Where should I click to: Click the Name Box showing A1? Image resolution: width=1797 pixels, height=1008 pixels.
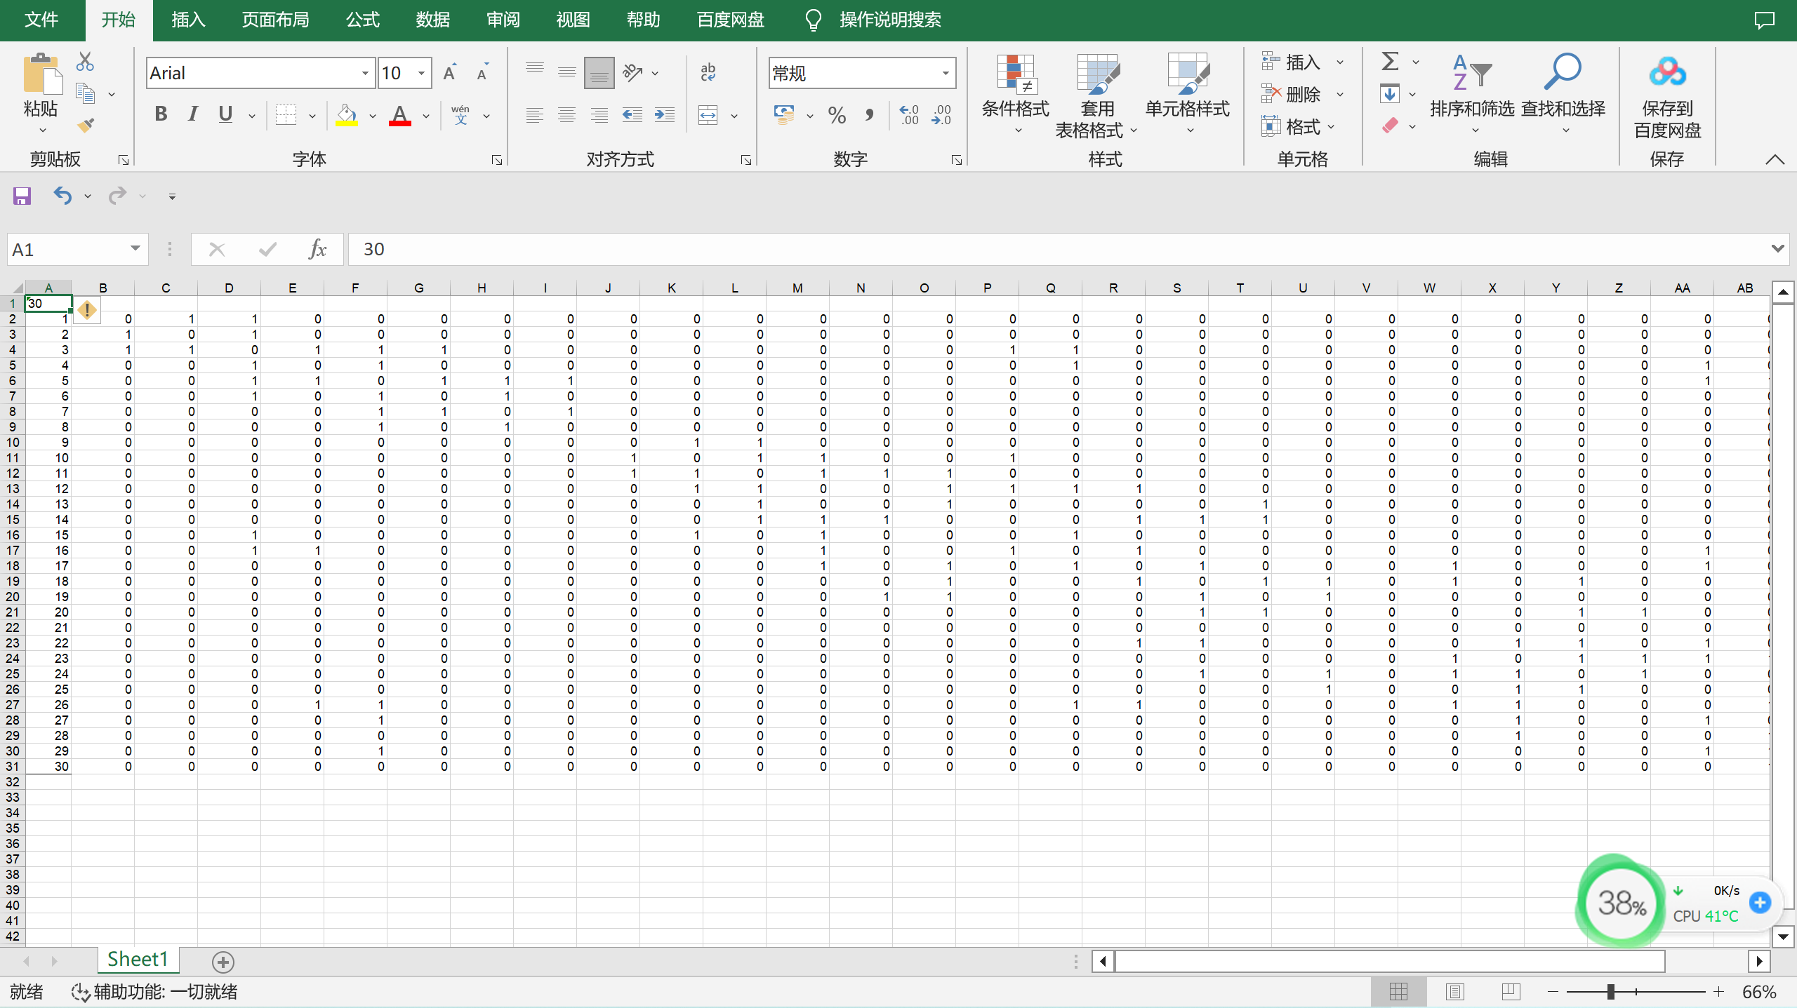[x=67, y=250]
